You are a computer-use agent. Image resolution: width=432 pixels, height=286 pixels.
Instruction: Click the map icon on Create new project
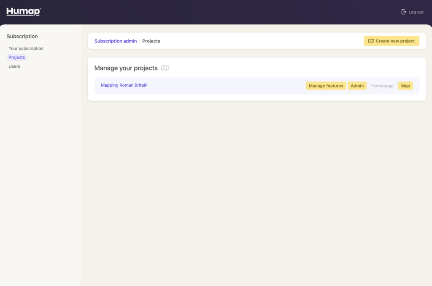point(371,41)
